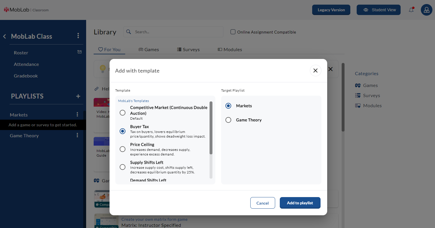
Task: Filter by Games category
Action: click(x=366, y=85)
